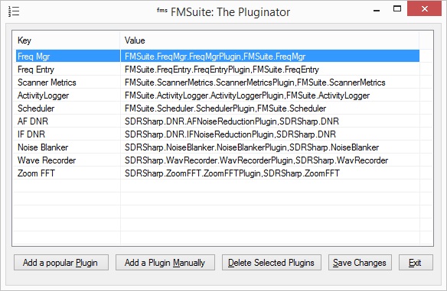
Task: Select the Freq Entry key
Action: [x=36, y=70]
